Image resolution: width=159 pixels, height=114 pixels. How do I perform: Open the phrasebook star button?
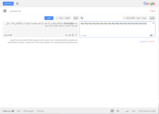click(5, 11)
